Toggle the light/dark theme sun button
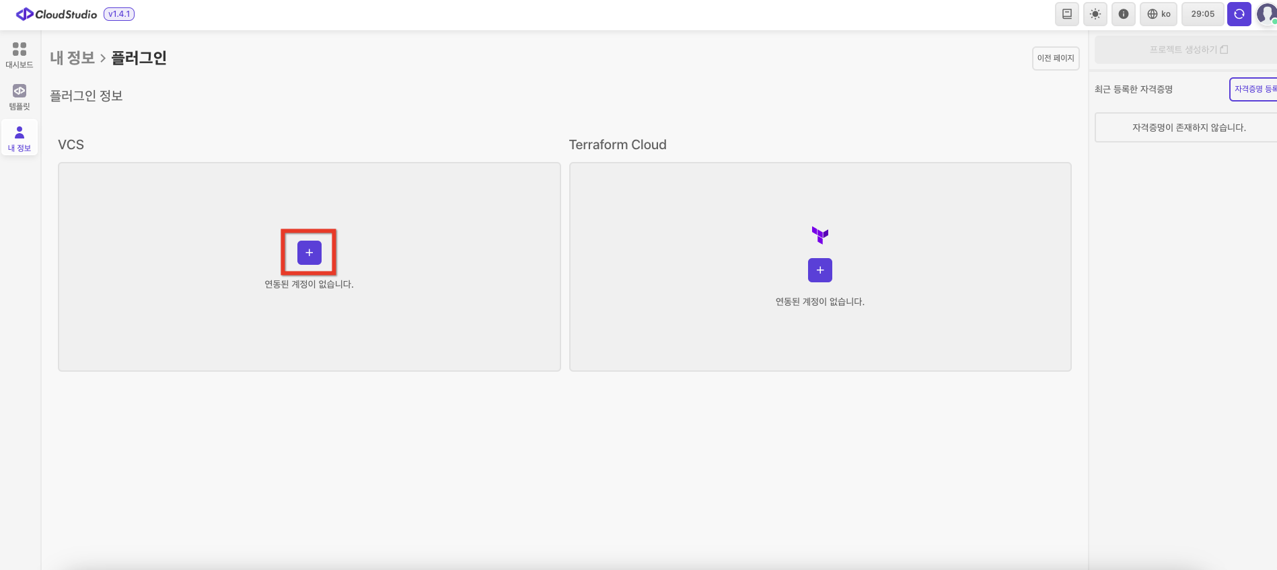 click(1095, 14)
